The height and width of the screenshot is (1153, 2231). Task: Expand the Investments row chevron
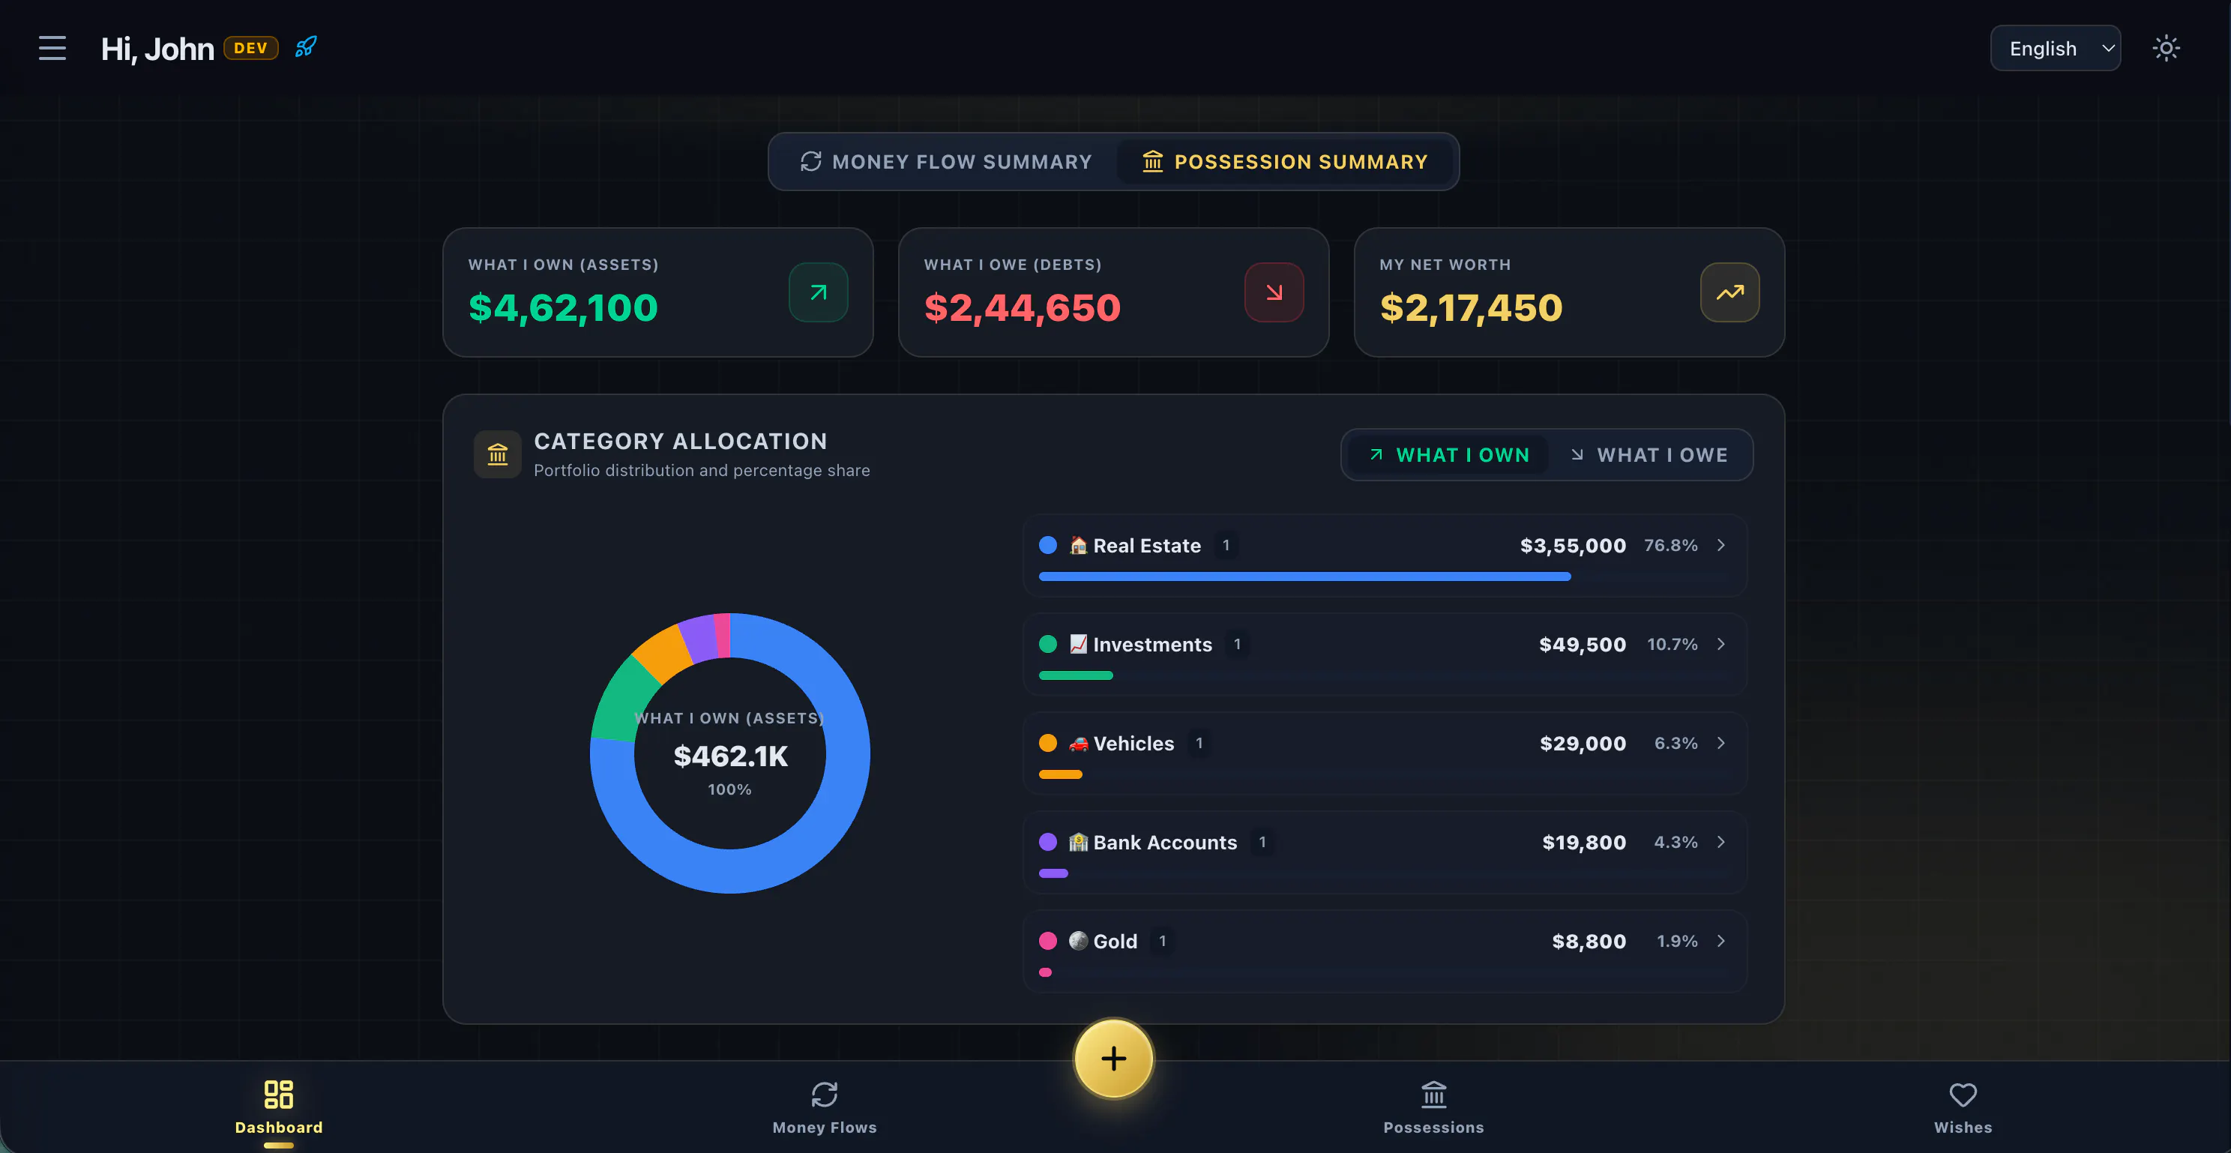click(1721, 644)
